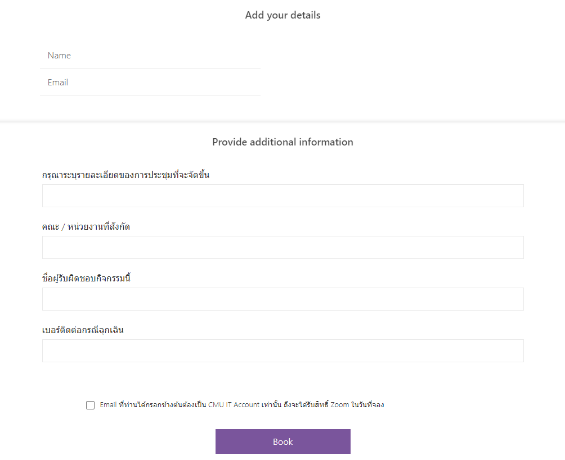
Task: Click the Name input field
Action: coord(150,56)
